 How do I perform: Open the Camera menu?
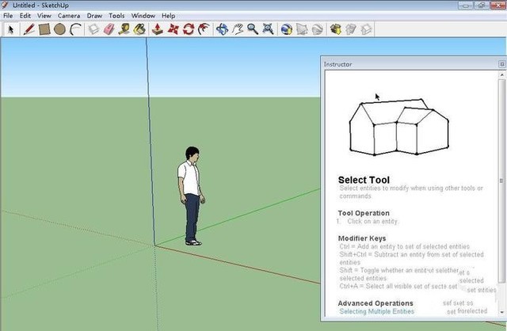[x=69, y=15]
